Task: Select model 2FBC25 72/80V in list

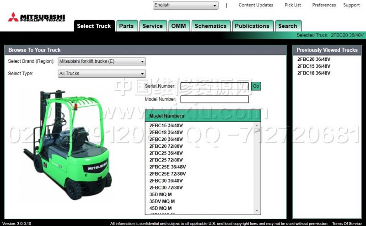Action: 166,160
